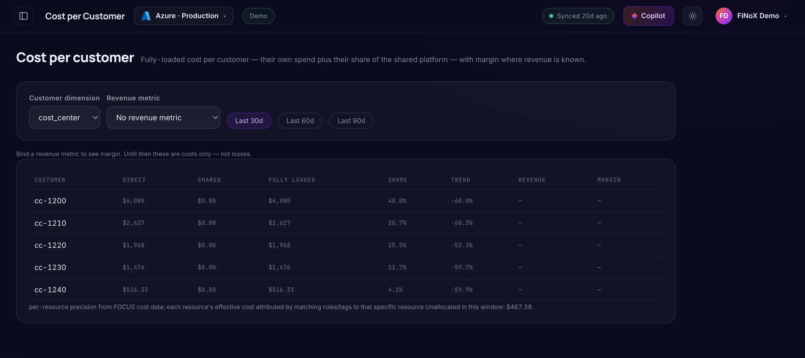This screenshot has height=358, width=805.
Task: Click the 11.7% share value
Action: [397, 267]
